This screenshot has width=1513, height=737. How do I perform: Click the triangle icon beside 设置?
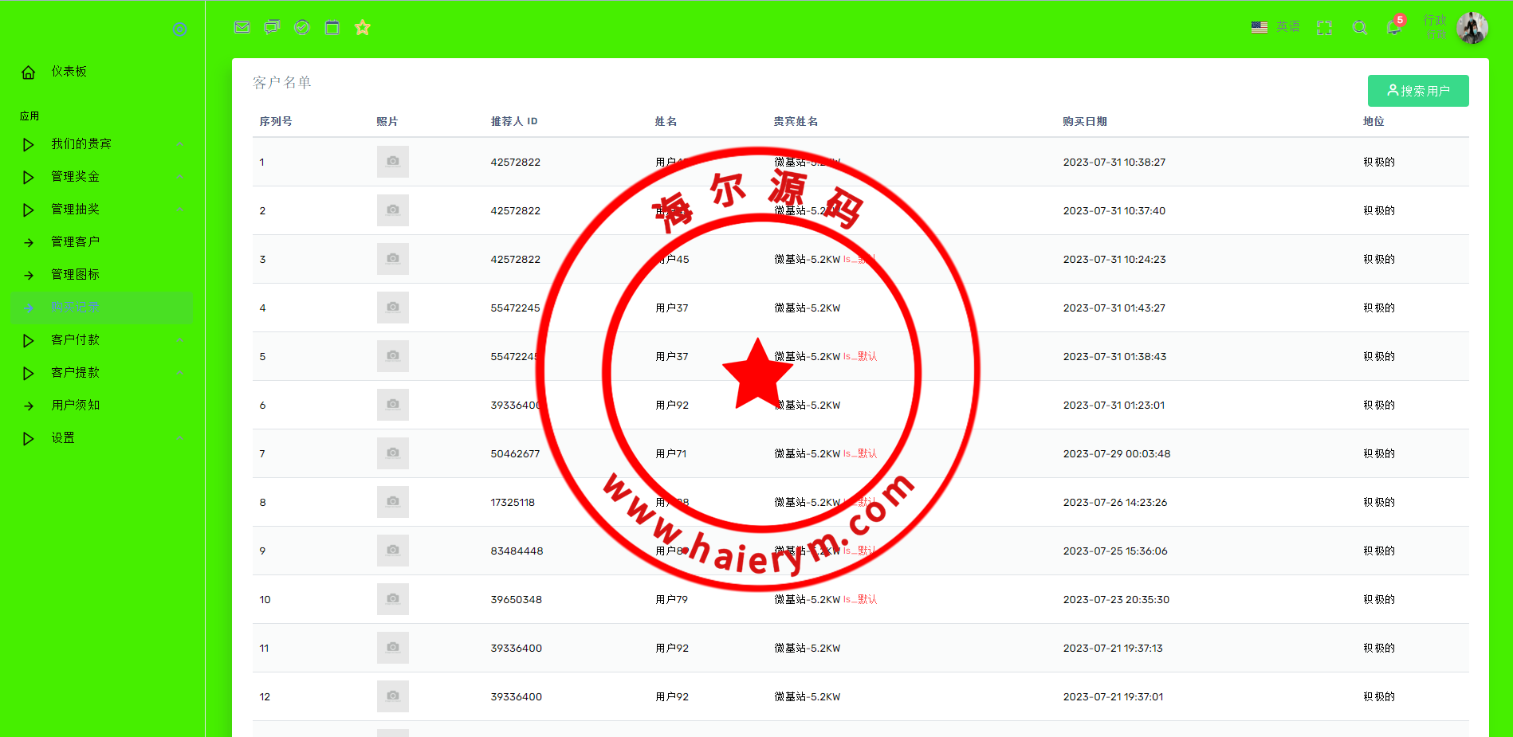tap(29, 439)
